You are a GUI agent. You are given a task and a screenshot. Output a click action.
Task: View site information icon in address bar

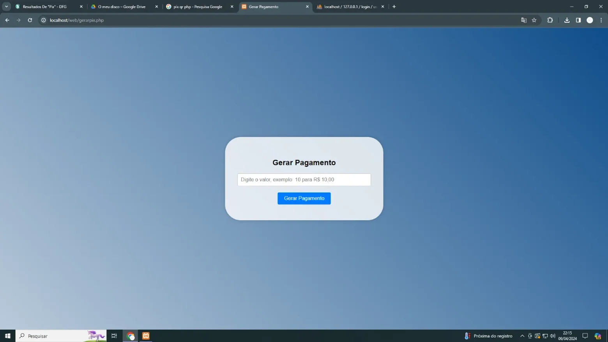click(44, 20)
